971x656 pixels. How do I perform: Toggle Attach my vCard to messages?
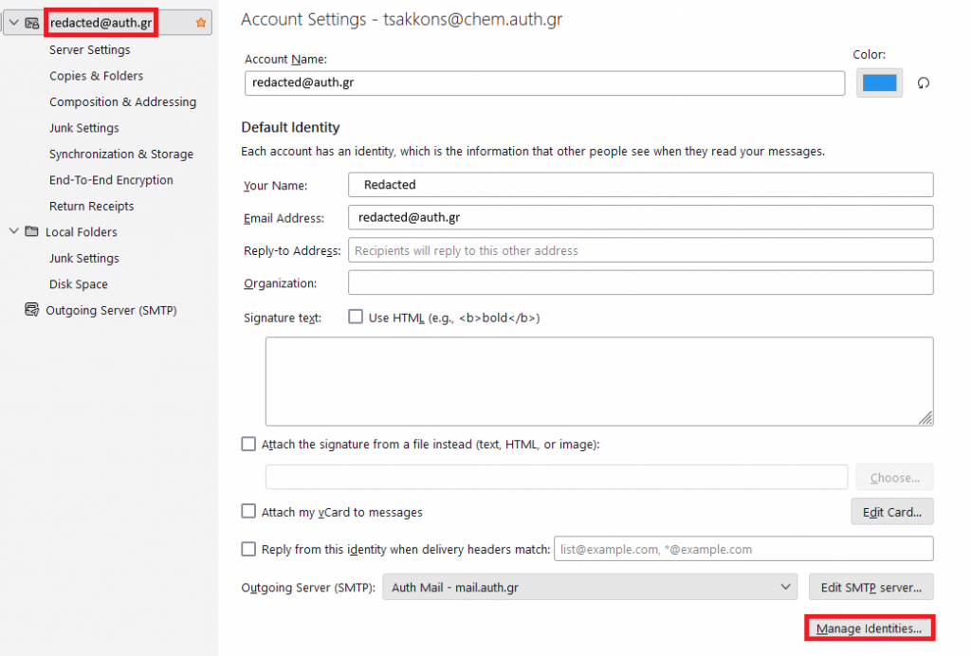point(248,512)
